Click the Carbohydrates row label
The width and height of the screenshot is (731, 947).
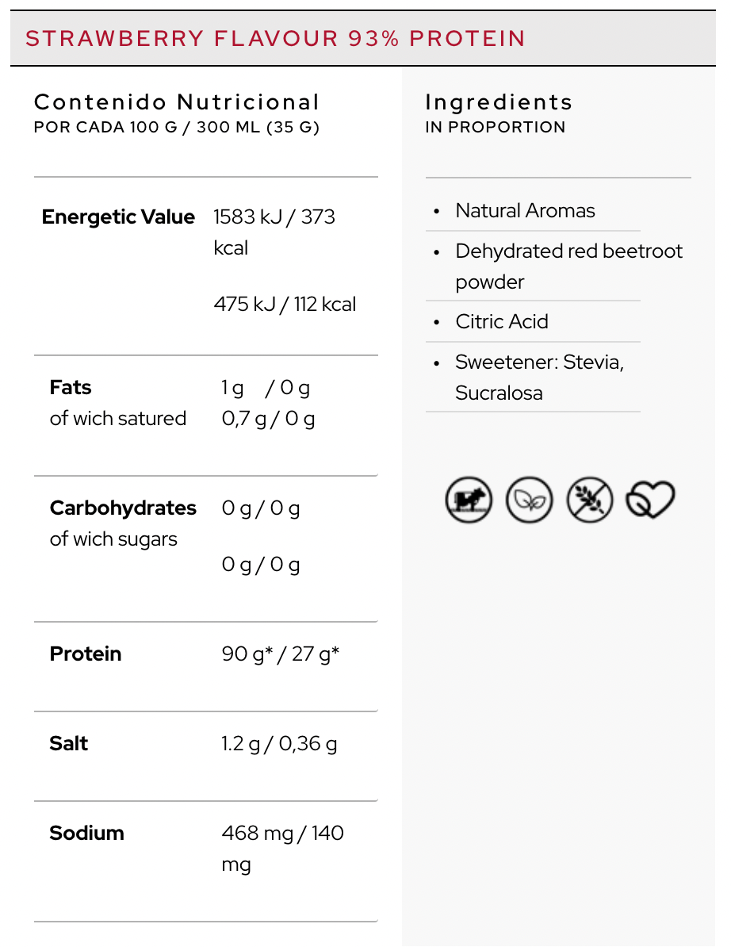(x=123, y=508)
